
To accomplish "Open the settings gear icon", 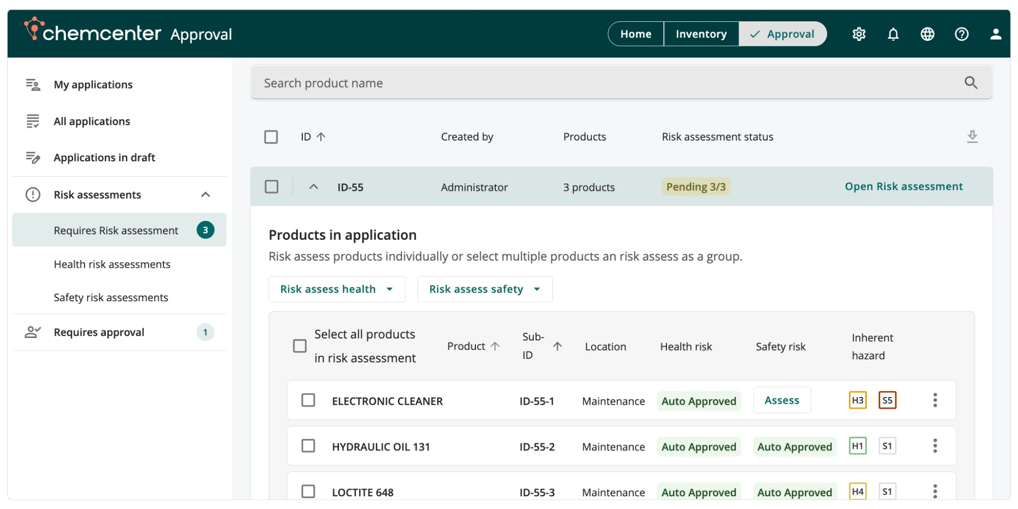I will point(859,34).
